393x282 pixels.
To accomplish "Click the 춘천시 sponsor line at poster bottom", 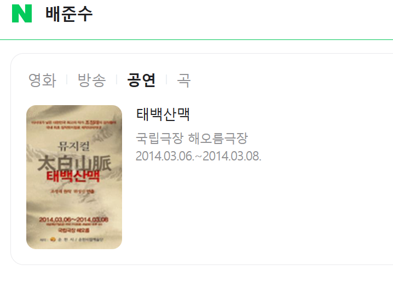I will (x=72, y=240).
